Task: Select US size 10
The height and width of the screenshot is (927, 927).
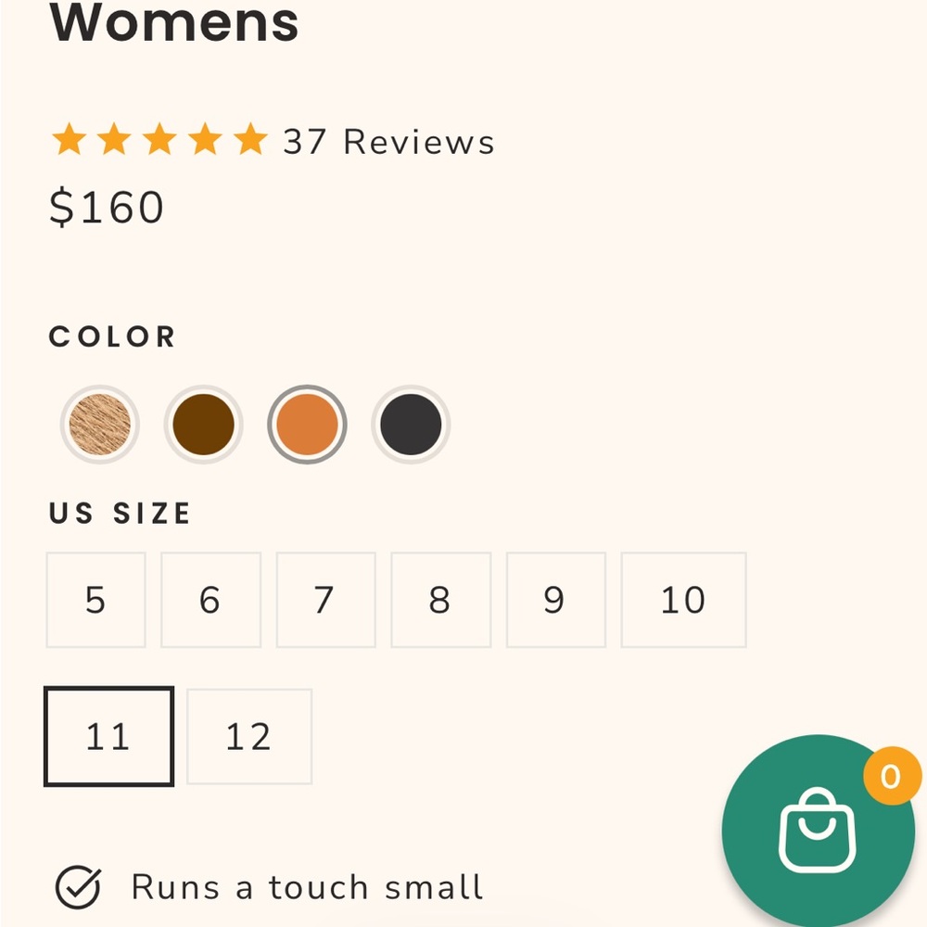Action: coord(683,600)
